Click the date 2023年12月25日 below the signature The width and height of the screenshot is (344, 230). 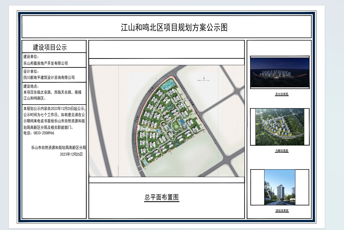(71, 154)
